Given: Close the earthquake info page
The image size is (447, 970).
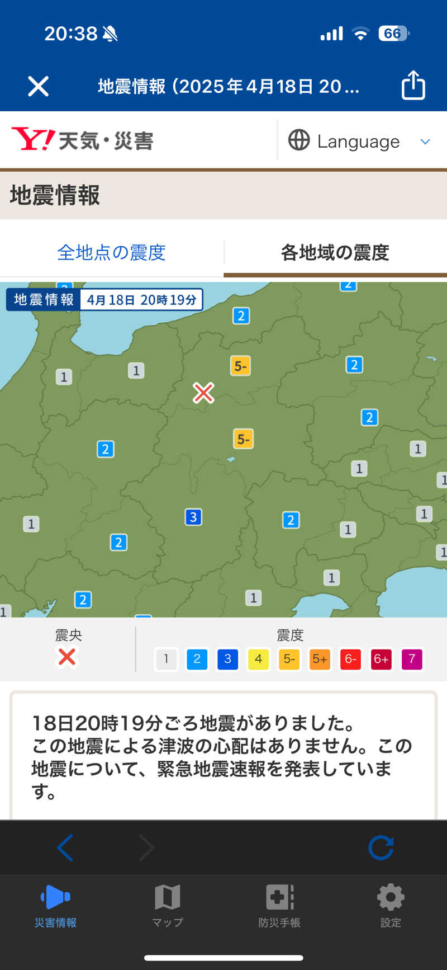Looking at the screenshot, I should pyautogui.click(x=39, y=86).
